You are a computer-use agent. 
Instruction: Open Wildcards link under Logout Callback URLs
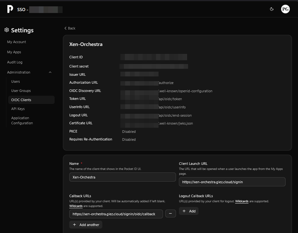(x=242, y=201)
